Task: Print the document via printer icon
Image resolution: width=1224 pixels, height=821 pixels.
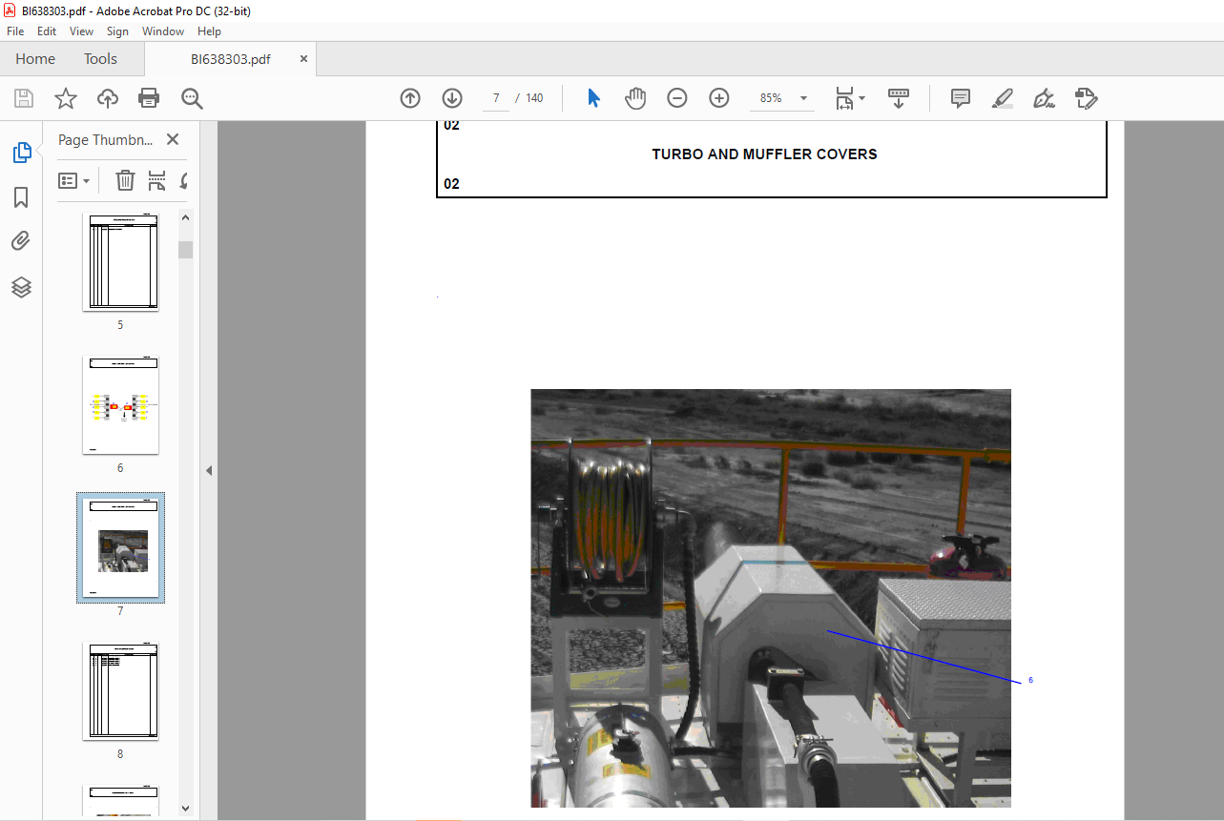Action: [x=149, y=98]
